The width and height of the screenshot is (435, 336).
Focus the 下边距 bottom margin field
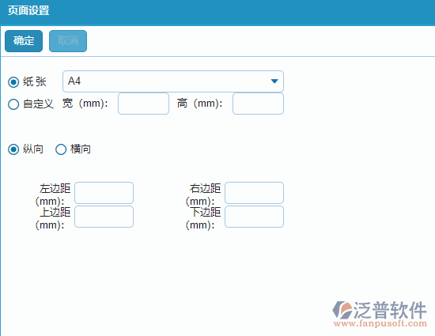click(x=254, y=217)
